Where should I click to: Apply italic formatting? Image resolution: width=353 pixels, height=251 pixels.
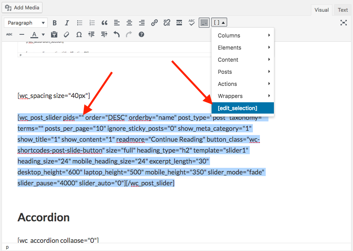point(67,23)
